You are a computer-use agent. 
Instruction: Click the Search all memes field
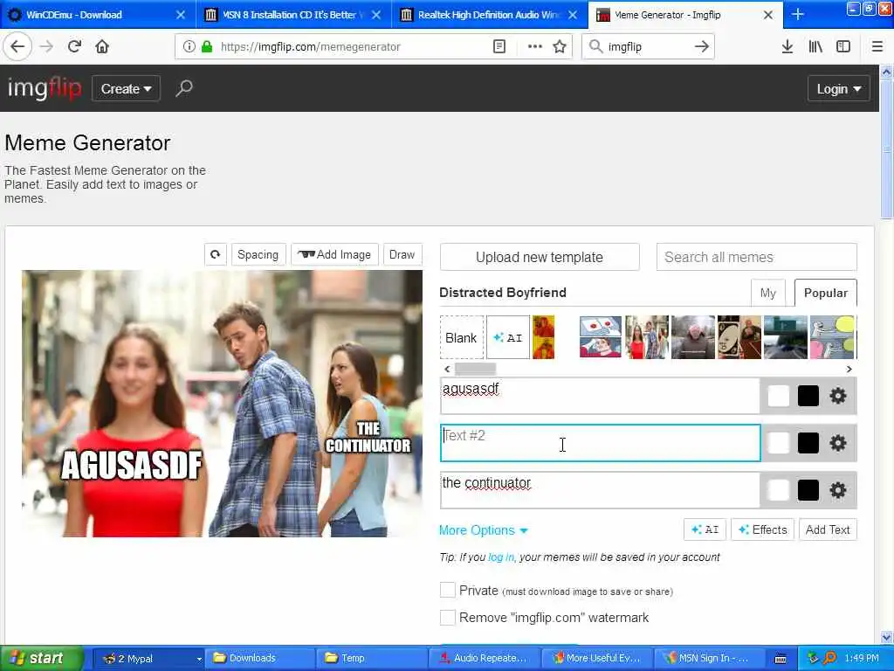click(x=757, y=258)
